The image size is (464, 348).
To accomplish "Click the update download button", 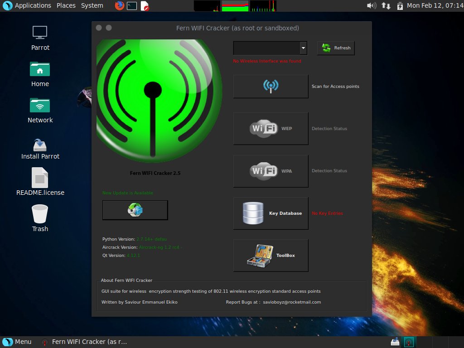I will [x=135, y=210].
